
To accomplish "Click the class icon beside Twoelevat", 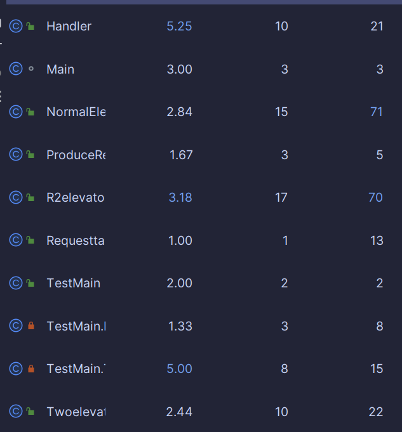I will click(x=16, y=411).
